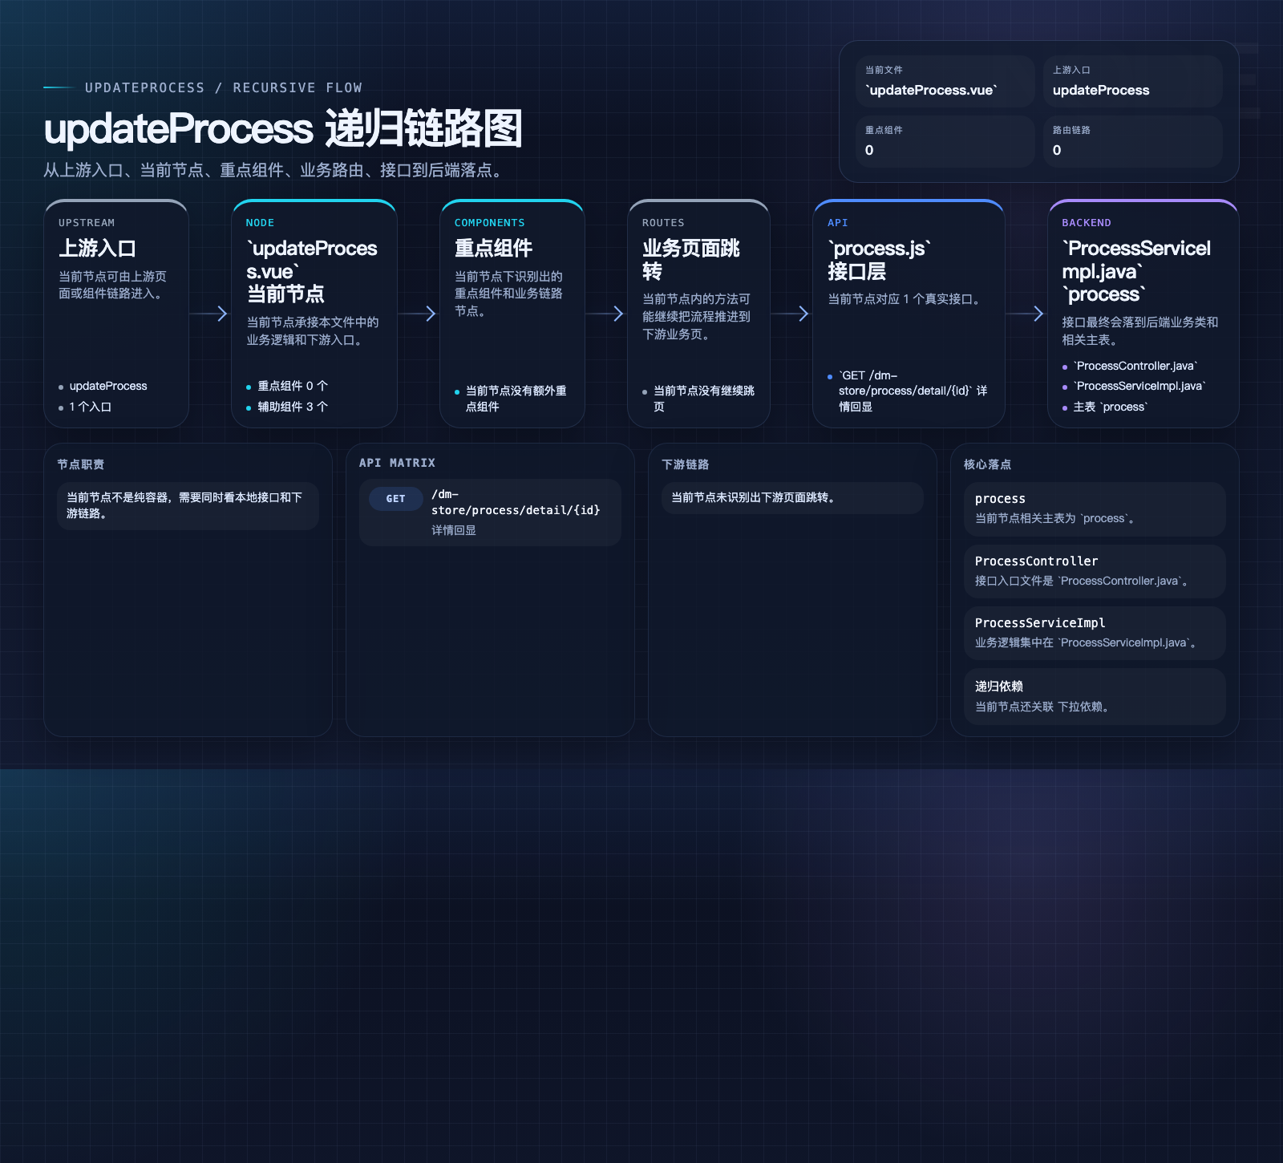Click the 接口最终会落到后端业务类 description
This screenshot has height=1163, width=1283.
(1139, 330)
